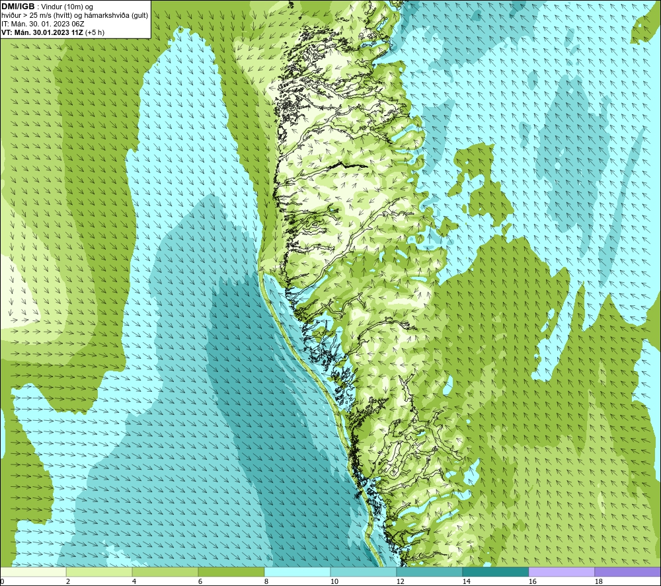Image resolution: width=661 pixels, height=586 pixels.
Task: Click the legend scale value '14'
Action: tap(466, 582)
